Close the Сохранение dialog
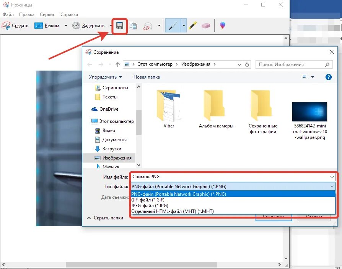 pos(332,52)
